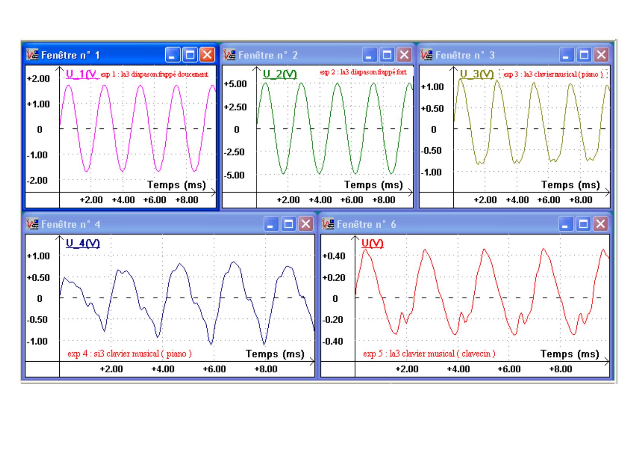Click the +4.00 time tick in Fenêtre n° 1

pos(123,200)
